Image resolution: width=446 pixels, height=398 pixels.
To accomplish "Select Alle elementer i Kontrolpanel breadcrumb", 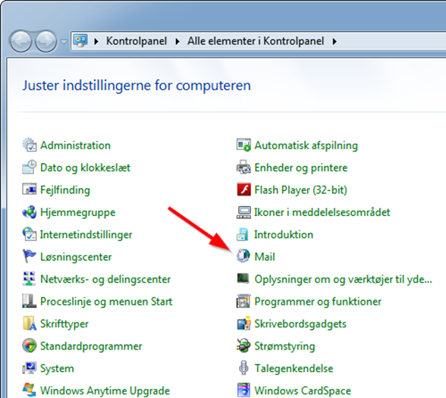I will [x=256, y=41].
